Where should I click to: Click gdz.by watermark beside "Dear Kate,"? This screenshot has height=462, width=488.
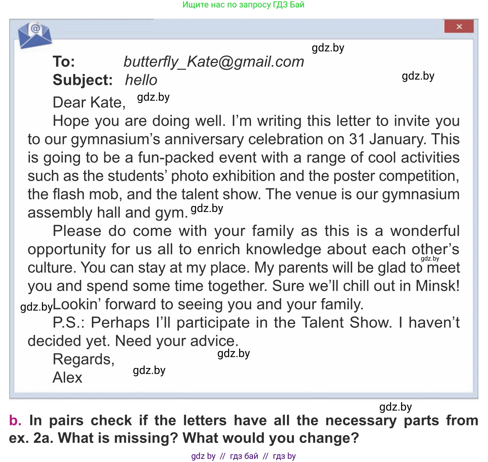coord(154,97)
